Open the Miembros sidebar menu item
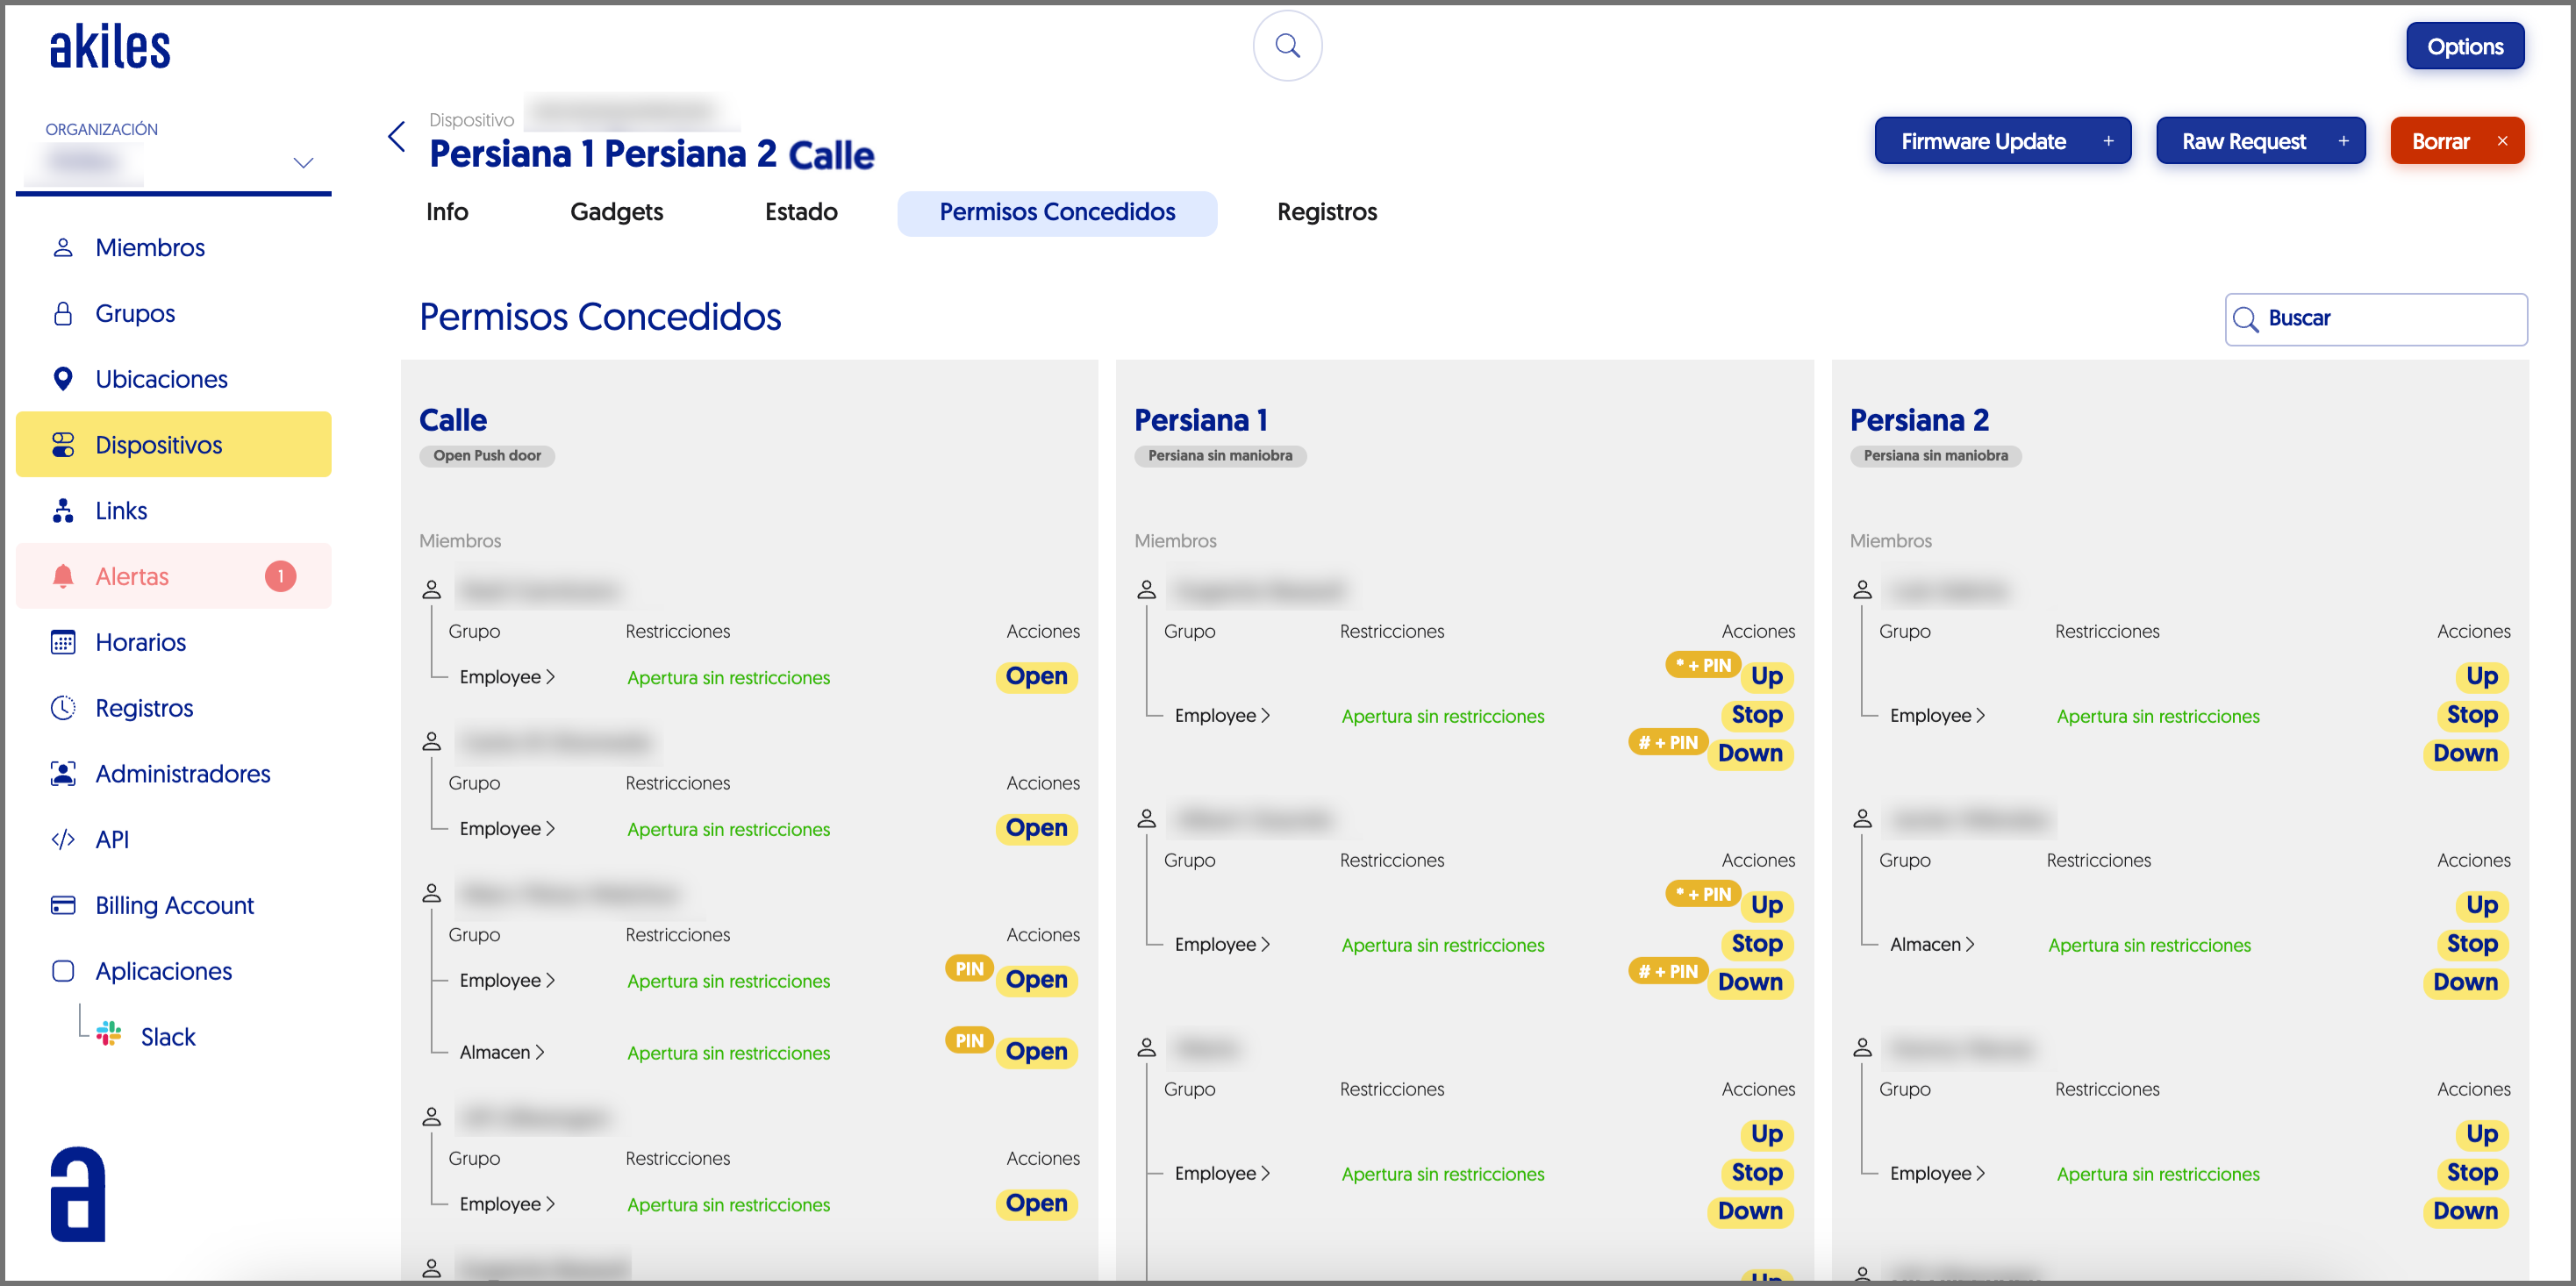This screenshot has height=1286, width=2576. tap(150, 247)
